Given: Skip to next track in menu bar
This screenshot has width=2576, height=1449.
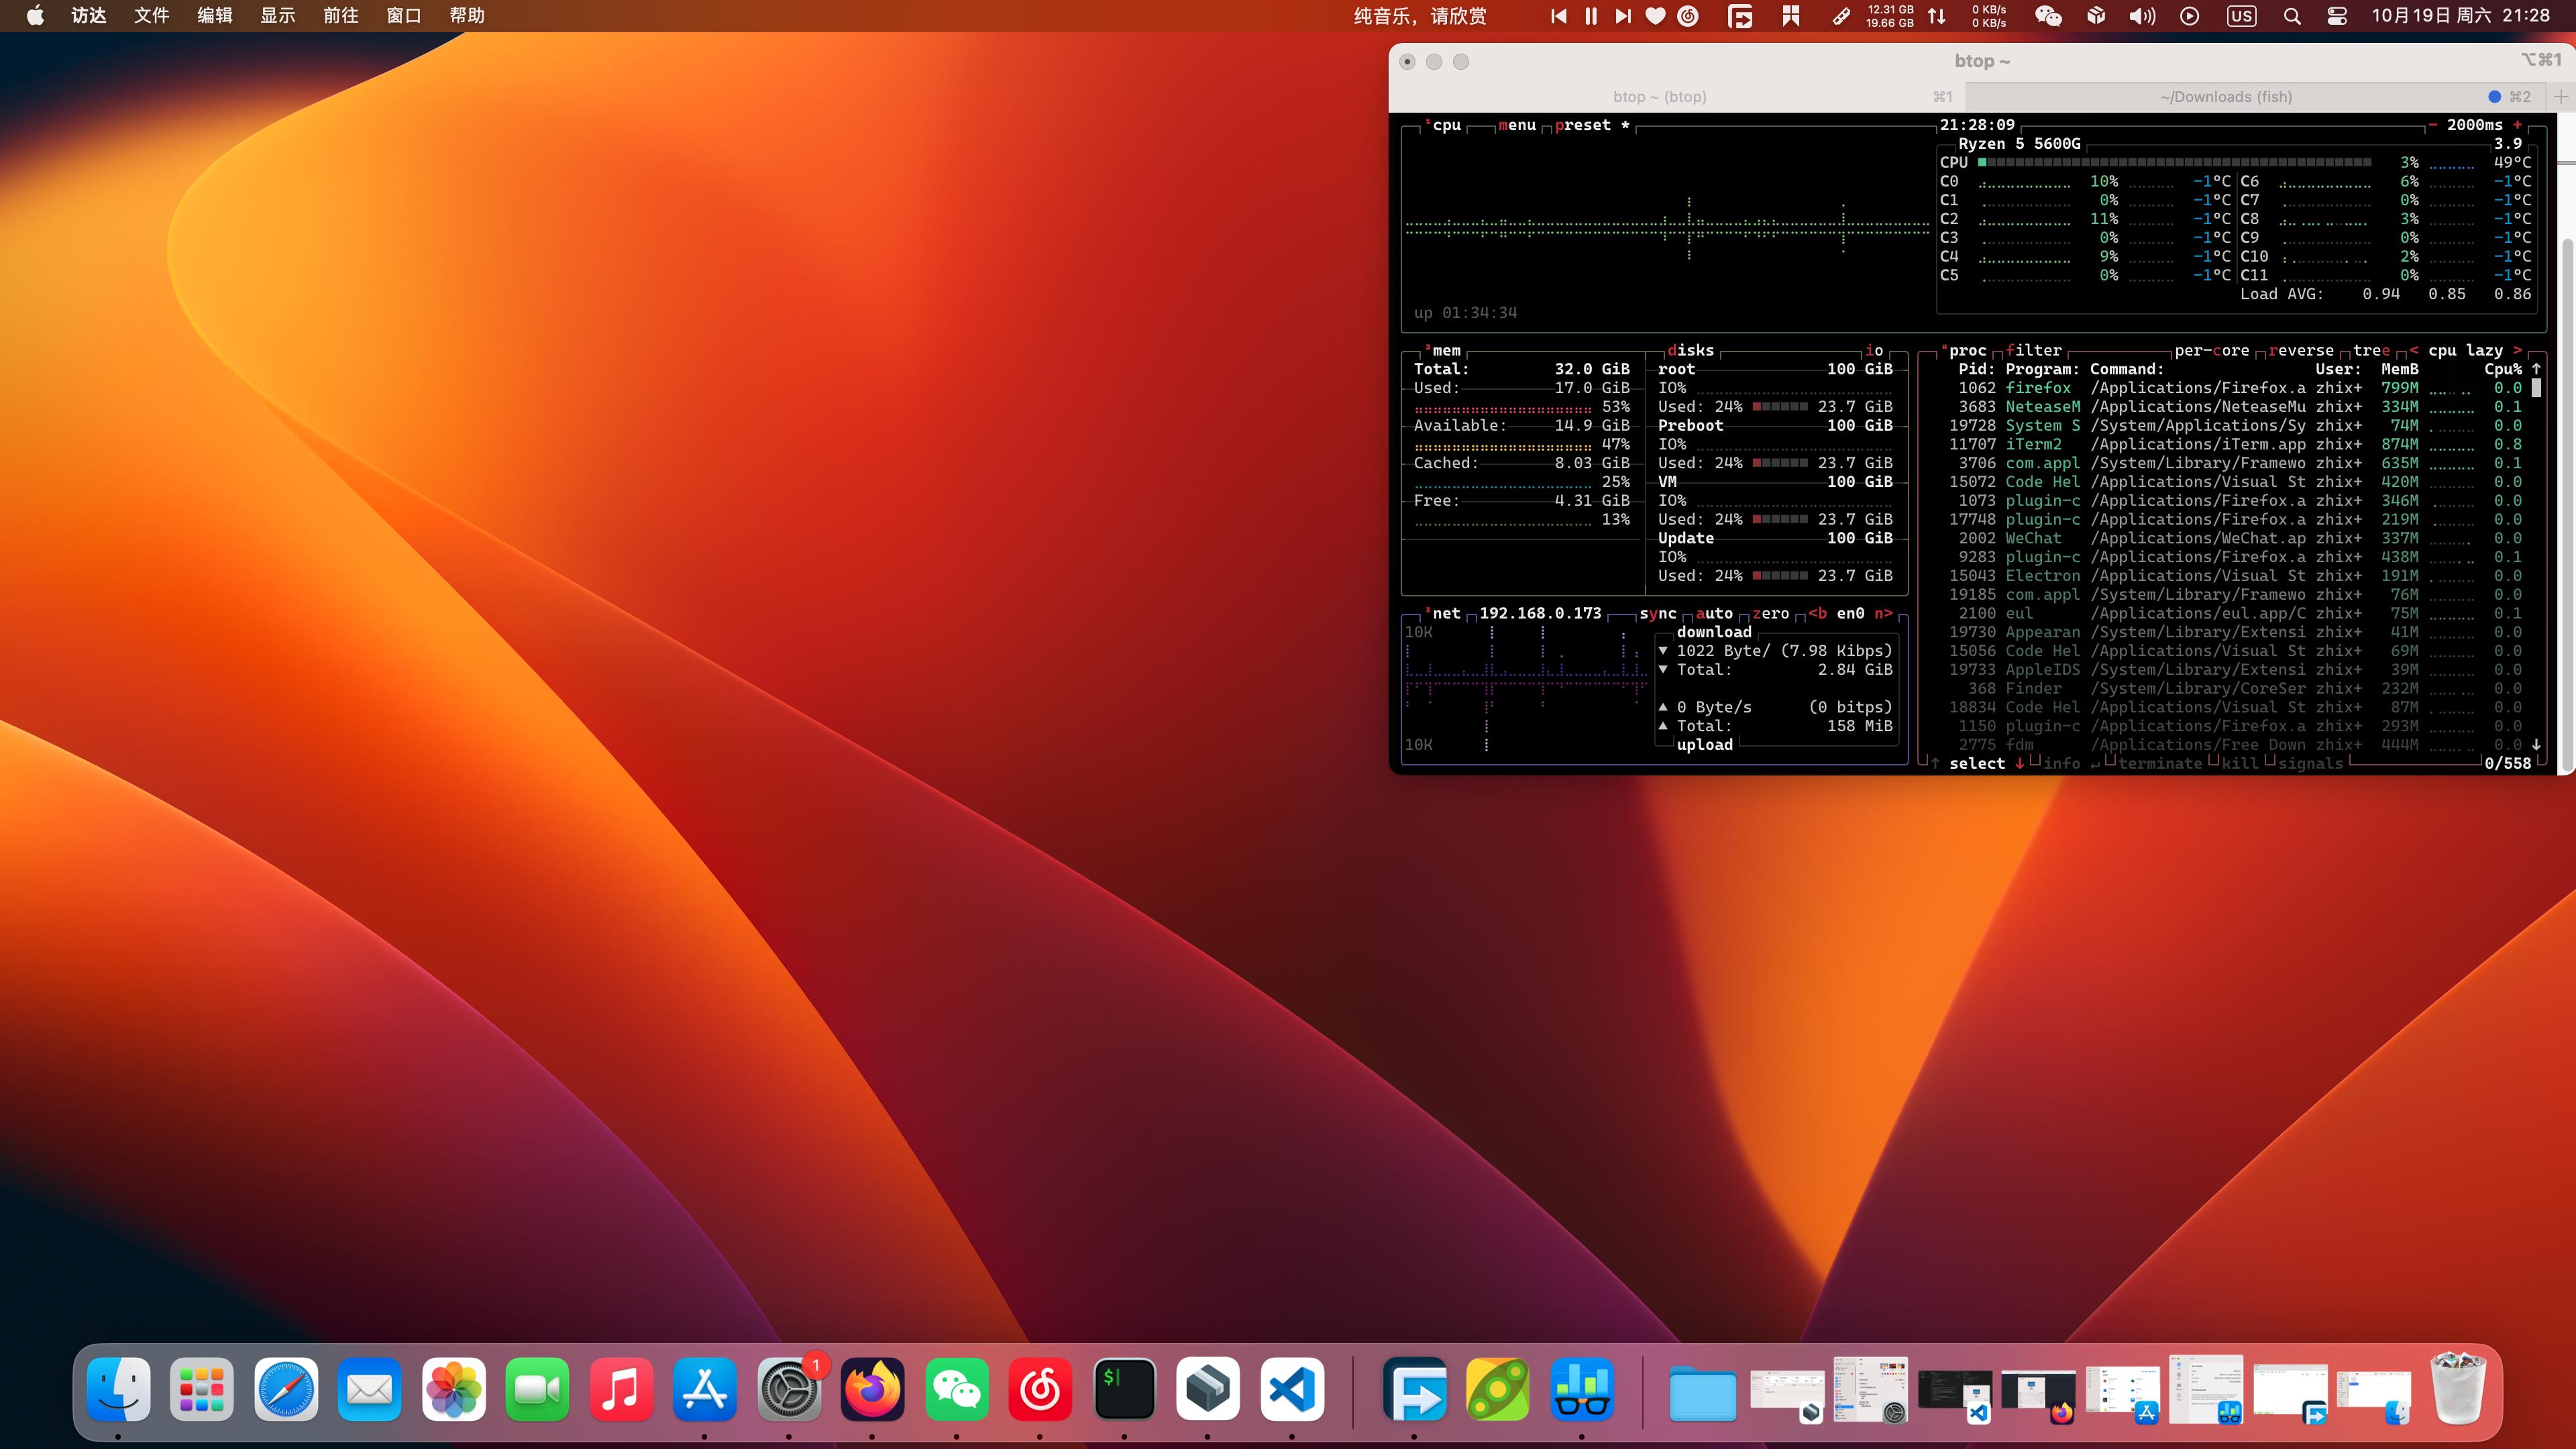Looking at the screenshot, I should click(1623, 16).
